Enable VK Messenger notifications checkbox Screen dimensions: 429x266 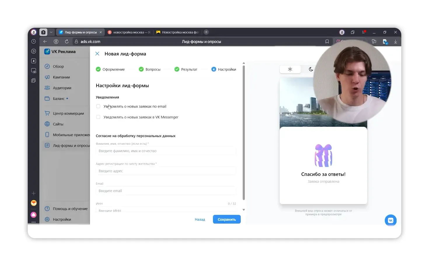point(98,117)
